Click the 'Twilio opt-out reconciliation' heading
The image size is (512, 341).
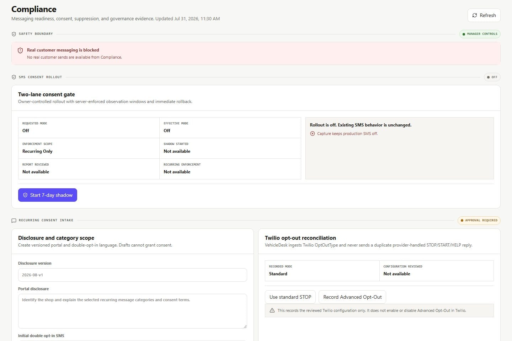[x=300, y=238]
